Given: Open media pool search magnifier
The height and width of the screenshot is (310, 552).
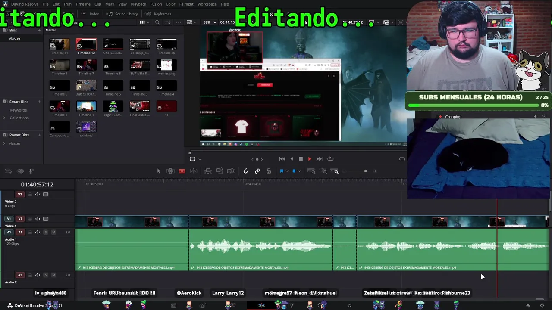Looking at the screenshot, I should pyautogui.click(x=157, y=22).
